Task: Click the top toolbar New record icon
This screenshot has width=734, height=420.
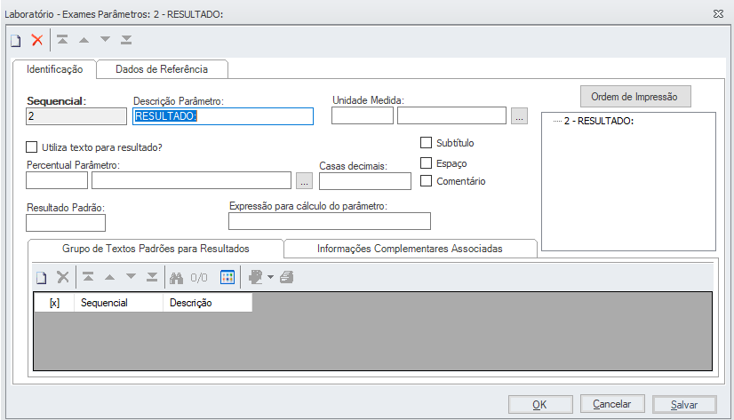Action: point(16,41)
